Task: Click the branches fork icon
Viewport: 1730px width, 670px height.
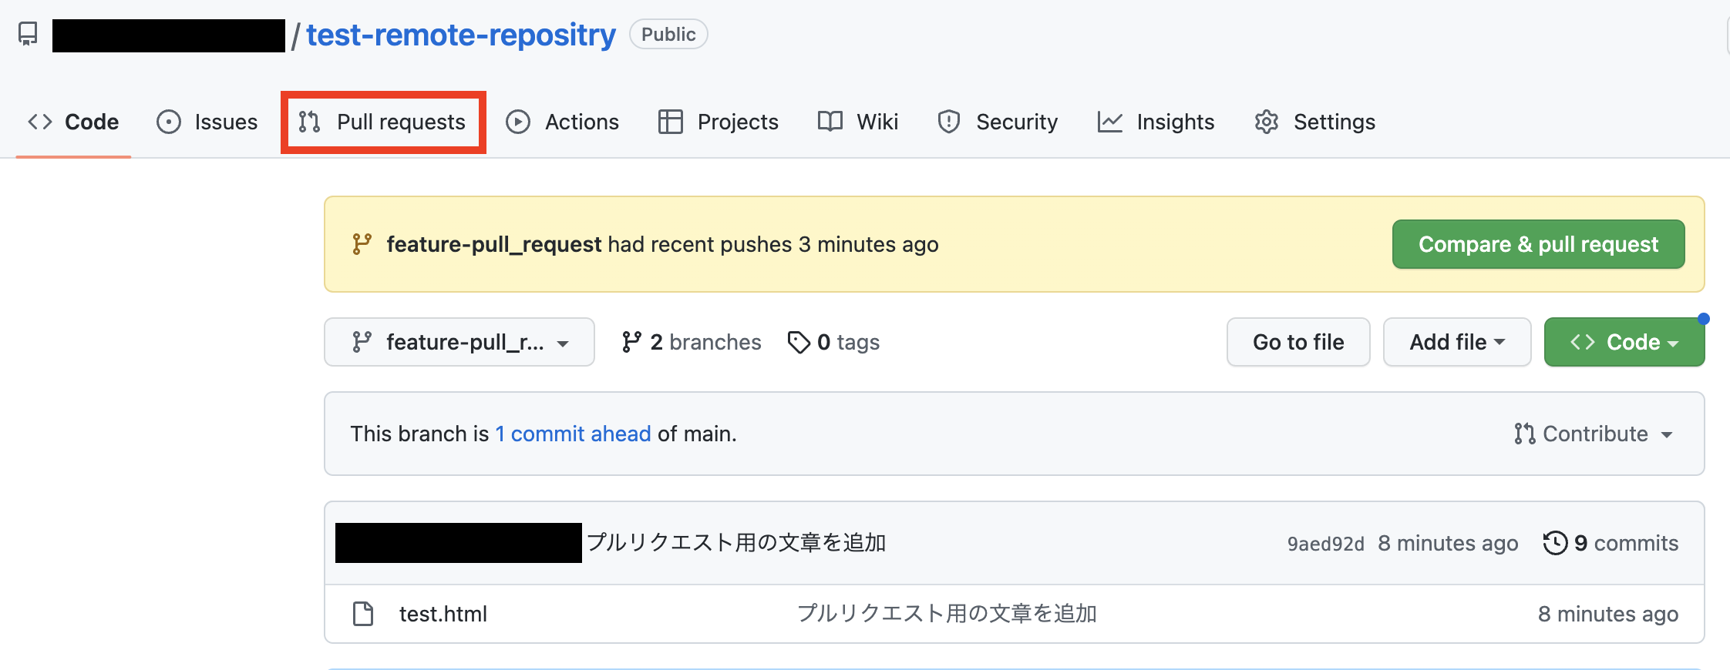Action: coord(631,342)
